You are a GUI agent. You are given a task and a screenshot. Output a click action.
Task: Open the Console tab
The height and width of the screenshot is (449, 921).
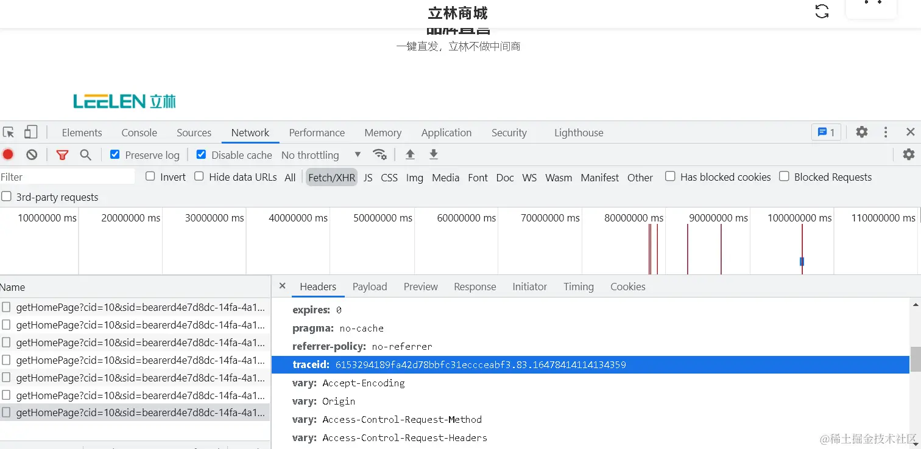(139, 133)
